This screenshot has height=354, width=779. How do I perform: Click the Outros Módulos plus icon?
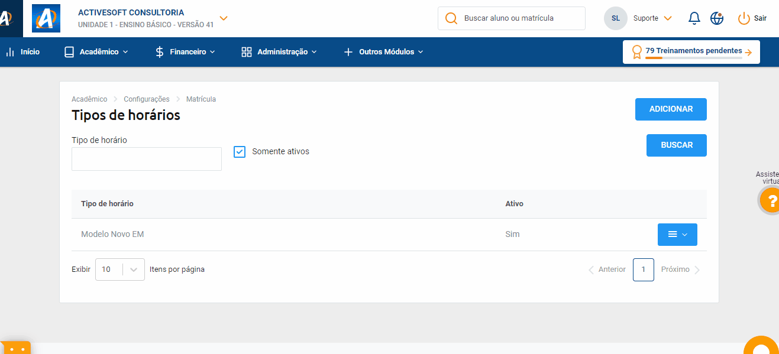click(x=348, y=52)
